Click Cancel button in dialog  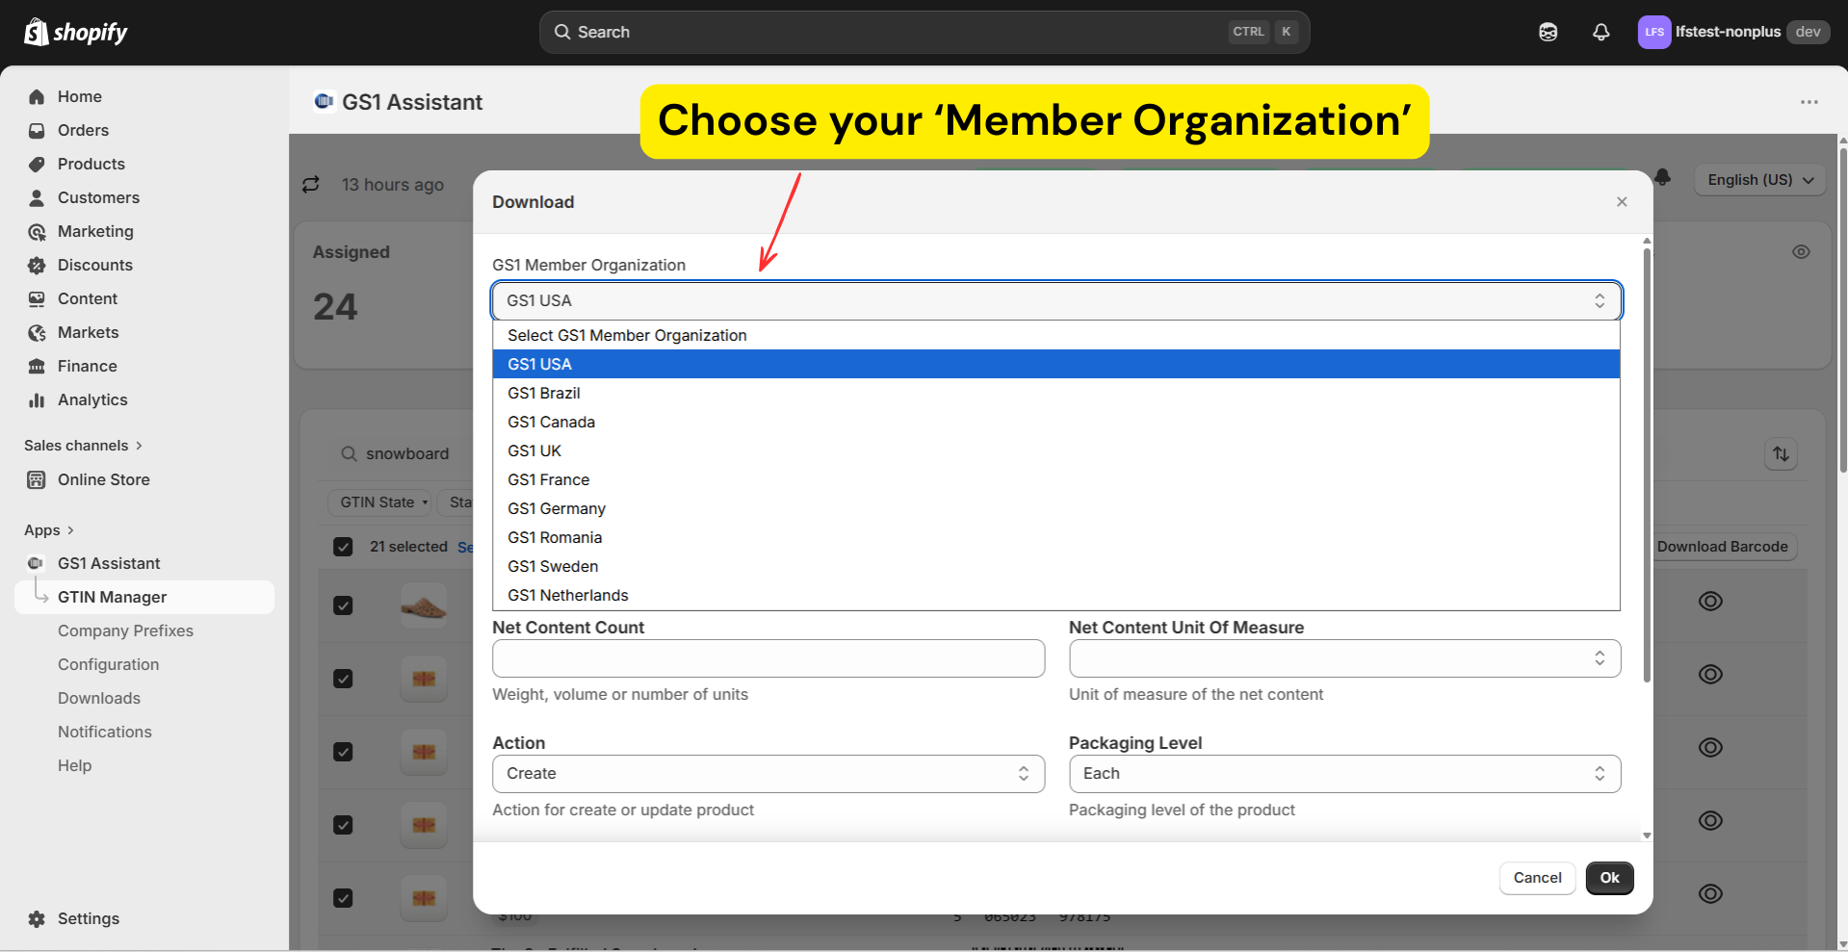click(x=1537, y=878)
